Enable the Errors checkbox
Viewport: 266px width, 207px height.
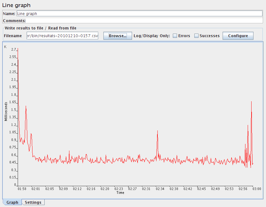[175, 36]
